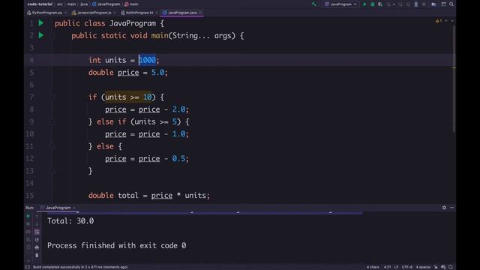
Task: Click the run gutter arrow next to the main method
Action: click(41, 35)
